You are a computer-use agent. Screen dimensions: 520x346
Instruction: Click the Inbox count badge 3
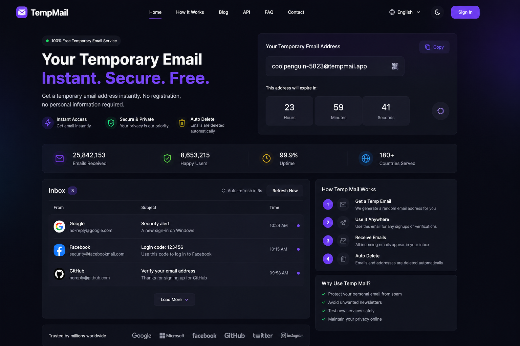72,191
